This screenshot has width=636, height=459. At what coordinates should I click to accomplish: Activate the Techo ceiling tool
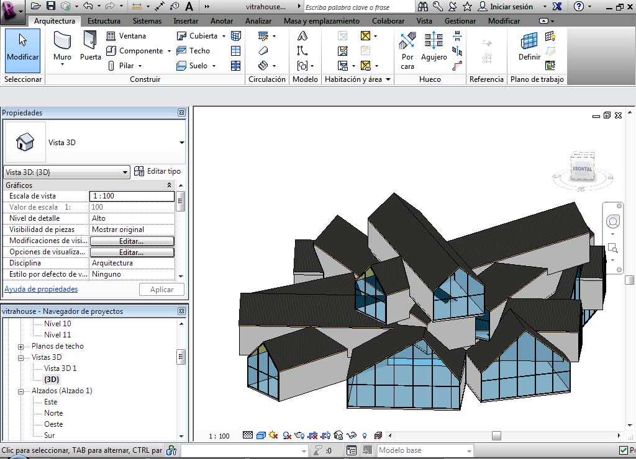tap(194, 51)
